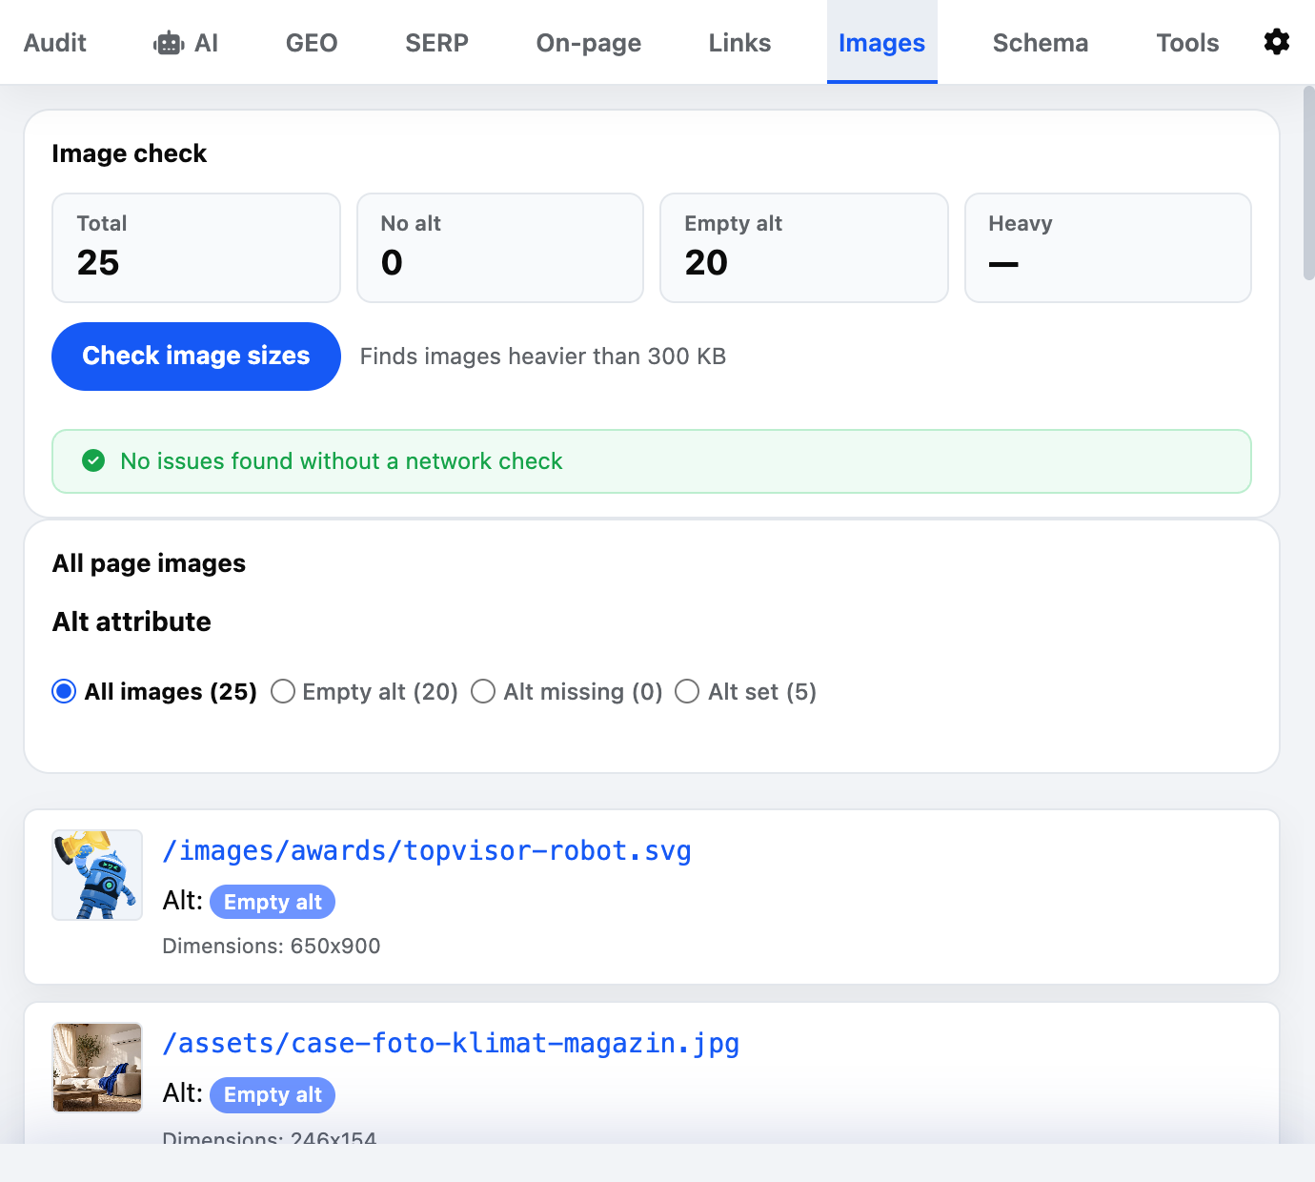Click 'Finds images heavier than 300 KB' text

click(x=543, y=357)
